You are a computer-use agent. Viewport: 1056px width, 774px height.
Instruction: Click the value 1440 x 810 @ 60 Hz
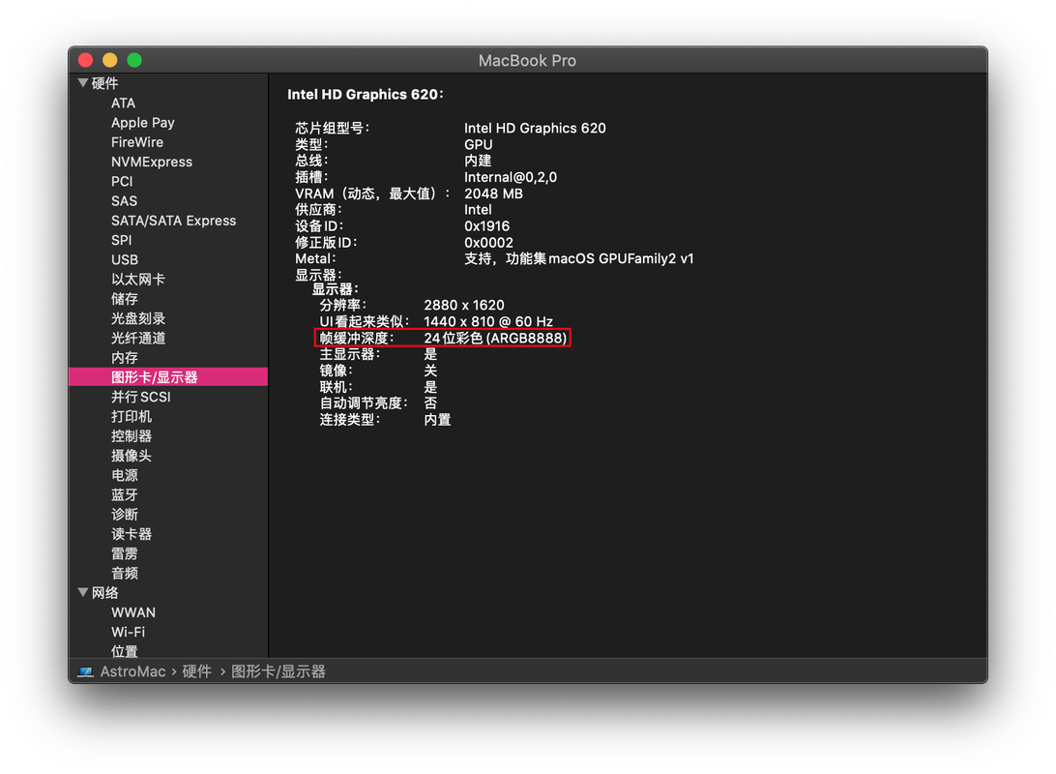point(488,321)
